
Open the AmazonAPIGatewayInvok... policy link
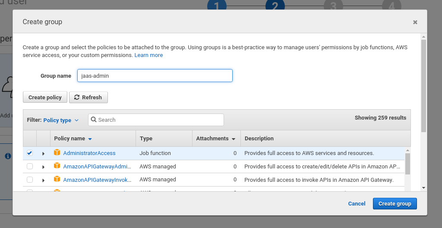tap(97, 180)
